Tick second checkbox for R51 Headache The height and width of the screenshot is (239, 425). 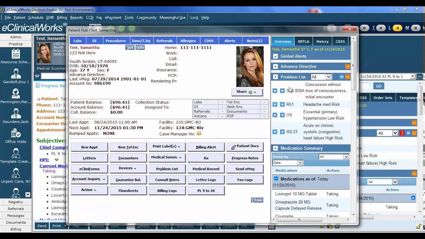282,104
